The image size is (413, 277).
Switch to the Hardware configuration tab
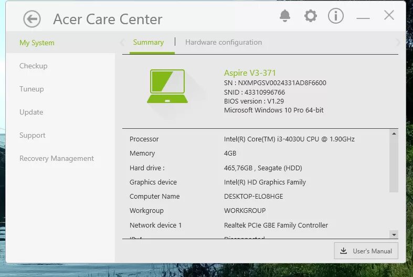point(224,42)
